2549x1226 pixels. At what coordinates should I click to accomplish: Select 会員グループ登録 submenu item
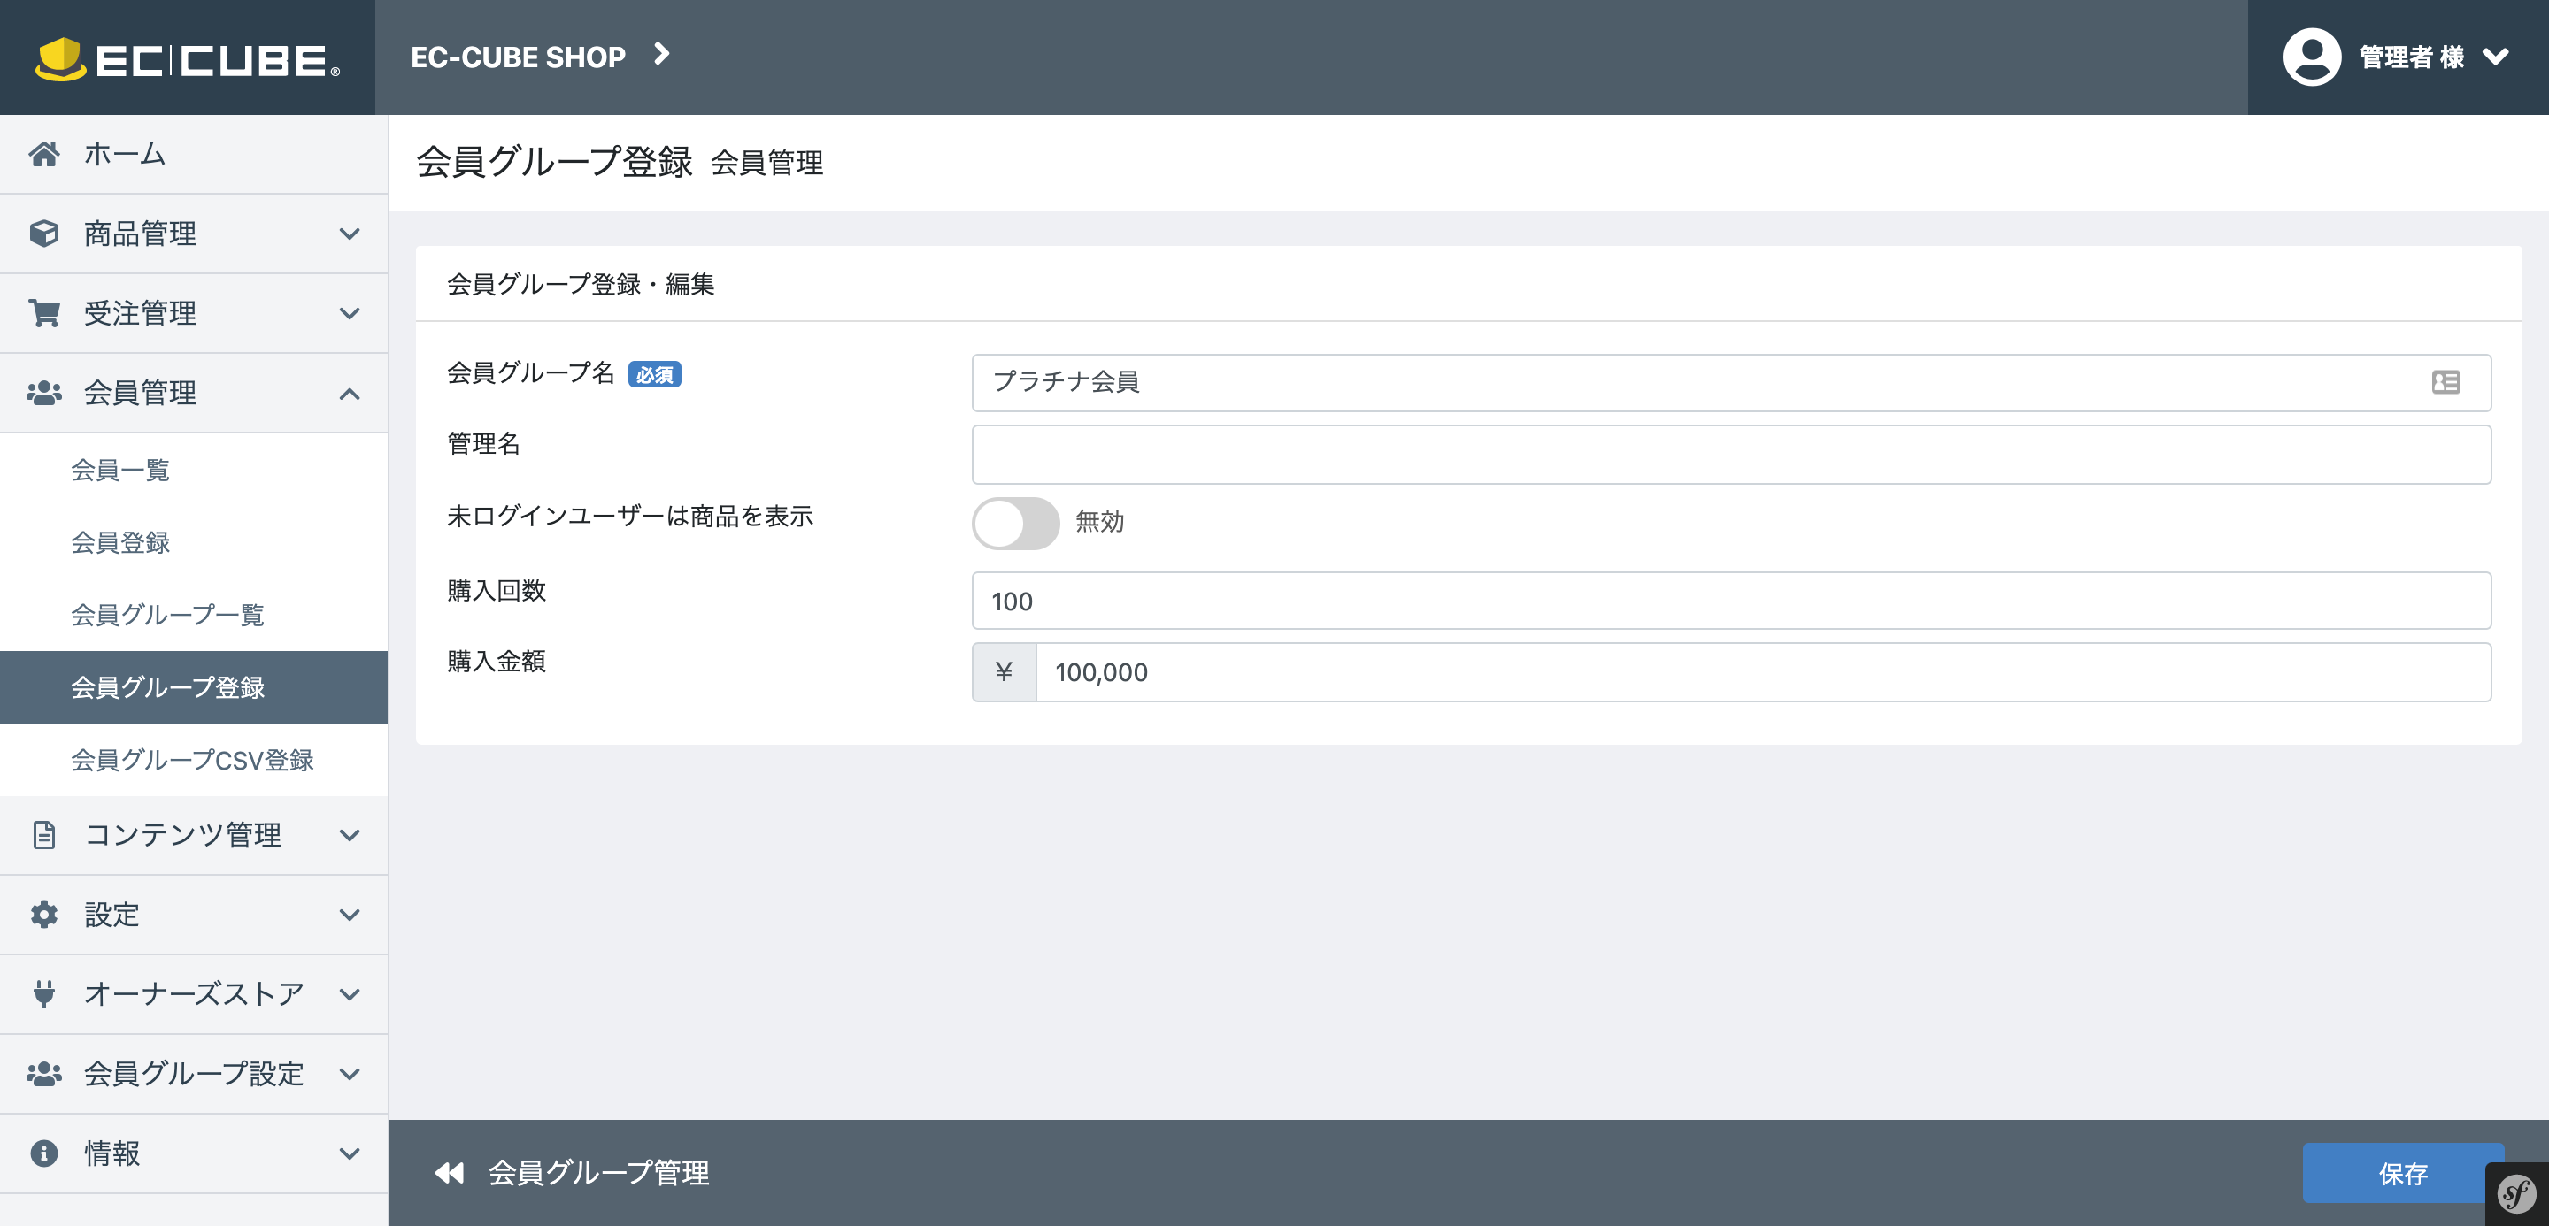point(194,687)
